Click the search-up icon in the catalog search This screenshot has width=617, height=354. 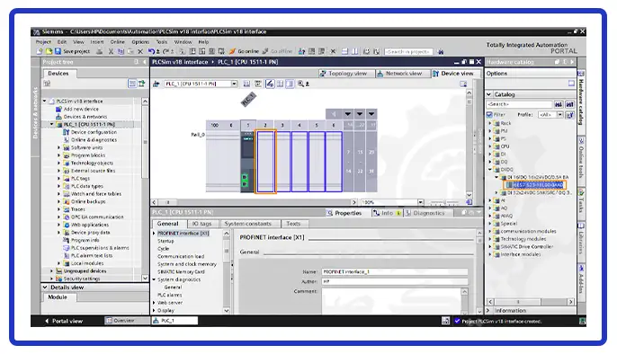click(569, 104)
